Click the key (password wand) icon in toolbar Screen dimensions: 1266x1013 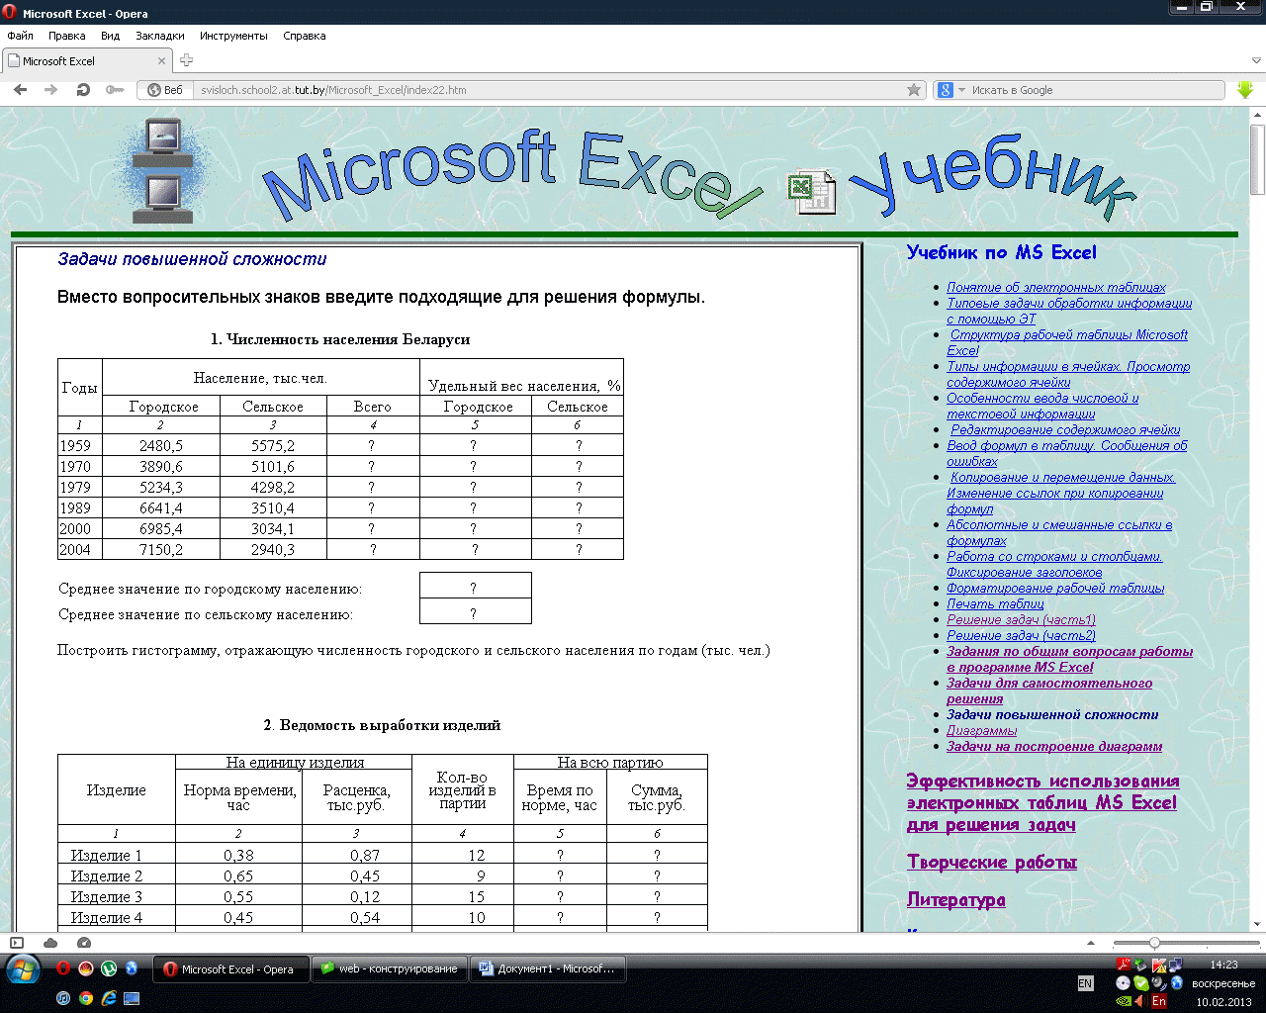point(115,89)
